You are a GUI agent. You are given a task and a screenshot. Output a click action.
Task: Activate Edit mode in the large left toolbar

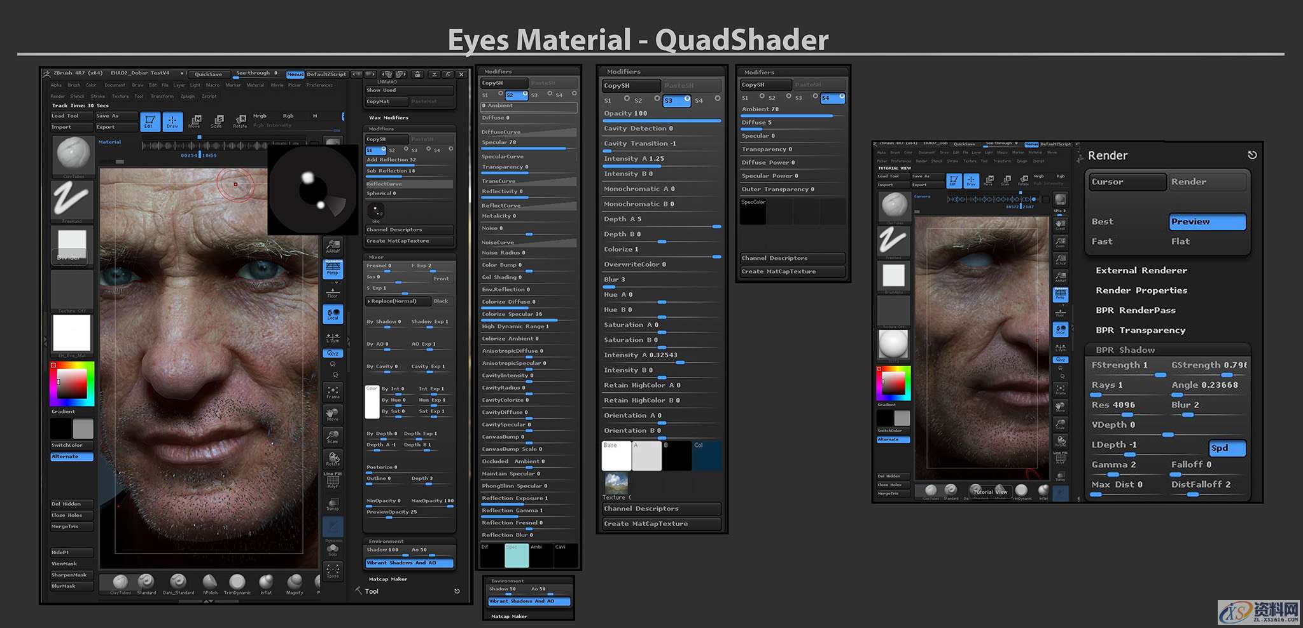(150, 121)
